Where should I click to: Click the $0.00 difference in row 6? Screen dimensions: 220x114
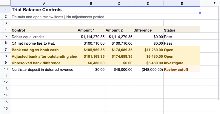tap(148, 43)
